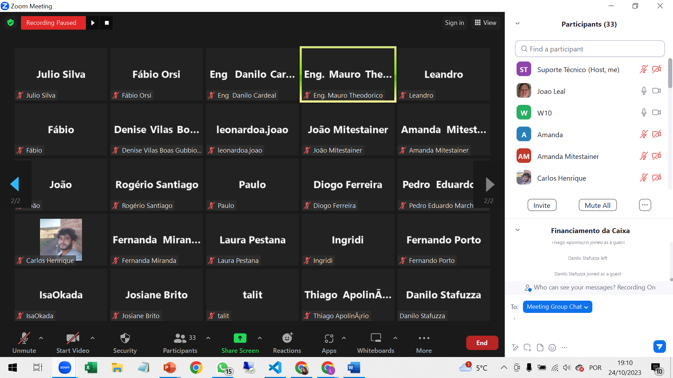Open participants options arrow in toolbar
Viewport: 673px width, 378px height.
[x=208, y=338]
